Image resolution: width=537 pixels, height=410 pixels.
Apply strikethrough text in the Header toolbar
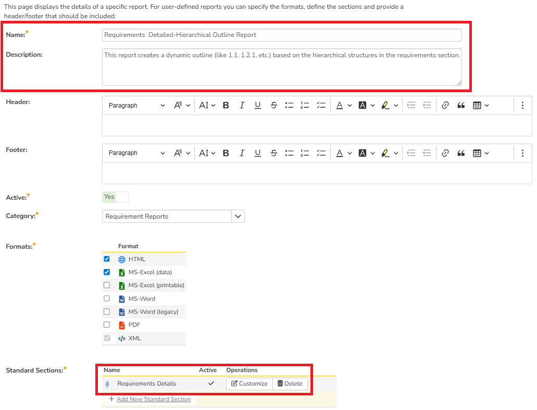click(x=273, y=105)
